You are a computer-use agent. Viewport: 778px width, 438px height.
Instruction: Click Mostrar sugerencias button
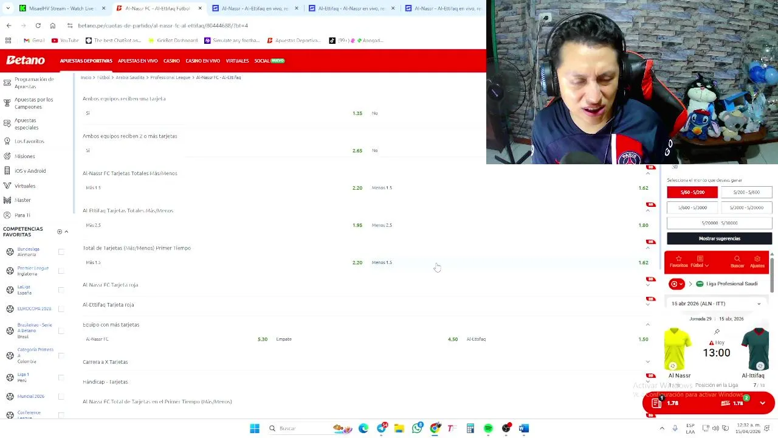[720, 238]
